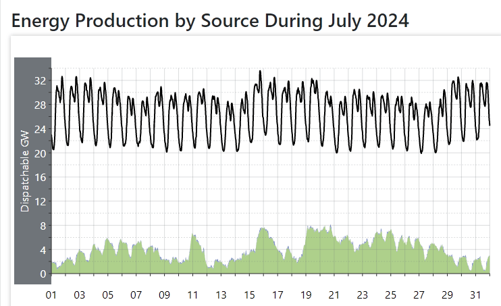Click the 0 value on y-axis
501x306 pixels.
coord(42,274)
